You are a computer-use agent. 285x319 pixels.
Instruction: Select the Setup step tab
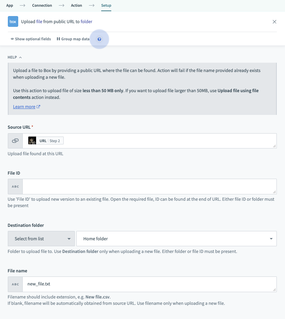[x=106, y=6]
